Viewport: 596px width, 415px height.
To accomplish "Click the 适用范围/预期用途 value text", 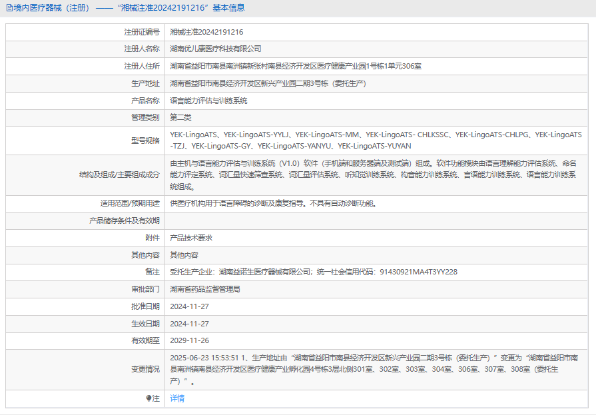I will 274,204.
